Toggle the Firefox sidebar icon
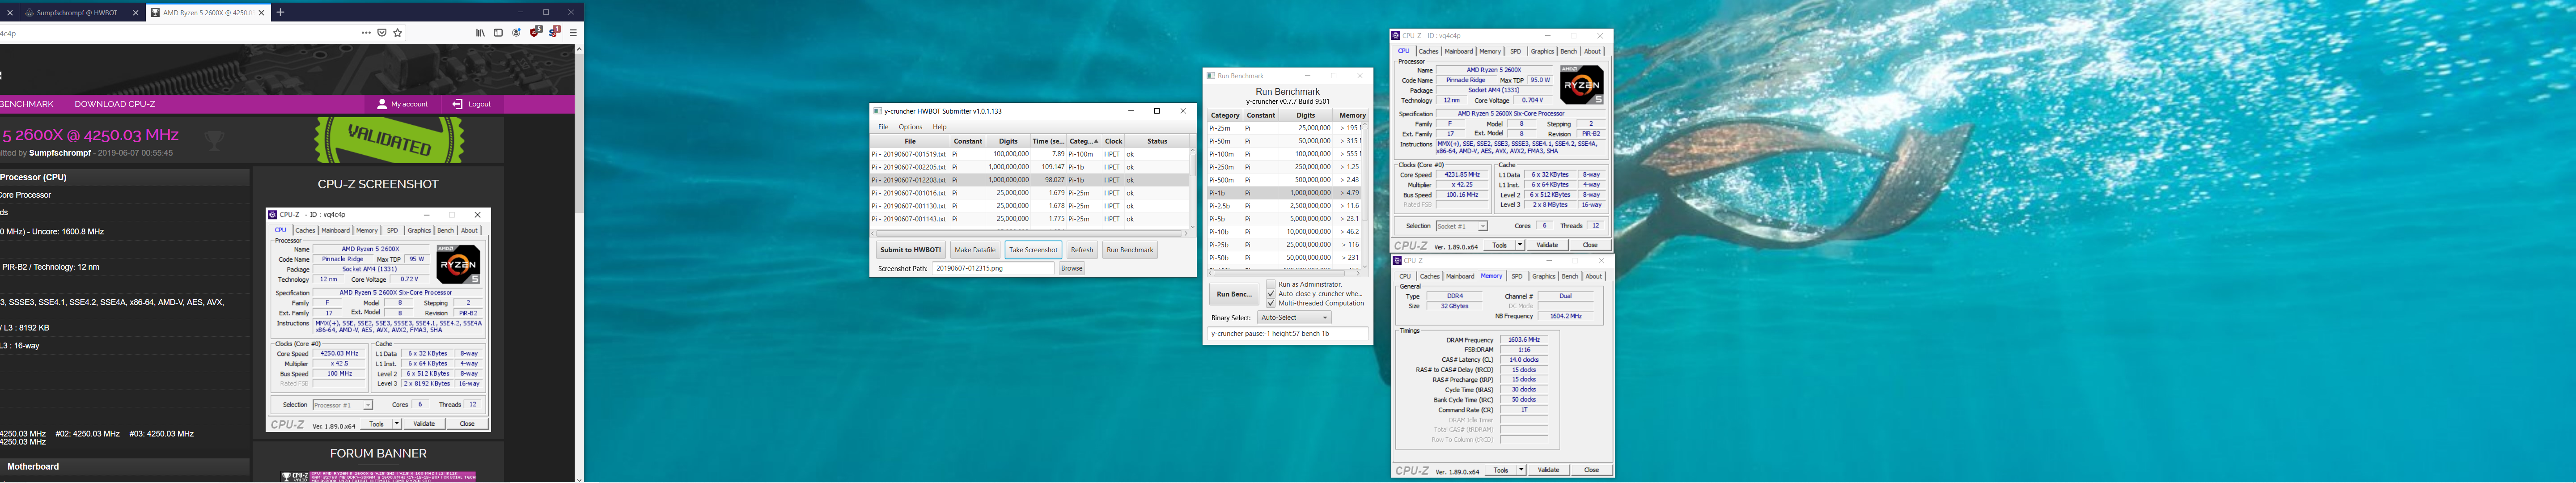The height and width of the screenshot is (483, 2576). [x=498, y=33]
